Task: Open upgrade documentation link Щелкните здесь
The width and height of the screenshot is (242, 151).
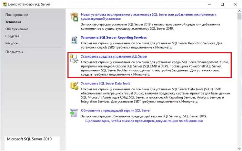Action: pos(144,121)
